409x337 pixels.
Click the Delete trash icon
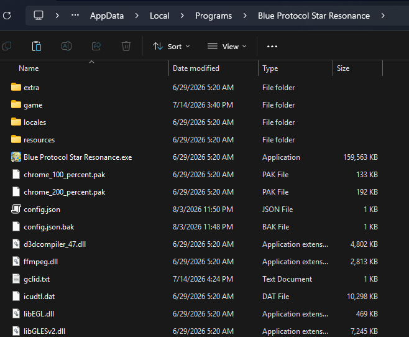coord(126,46)
